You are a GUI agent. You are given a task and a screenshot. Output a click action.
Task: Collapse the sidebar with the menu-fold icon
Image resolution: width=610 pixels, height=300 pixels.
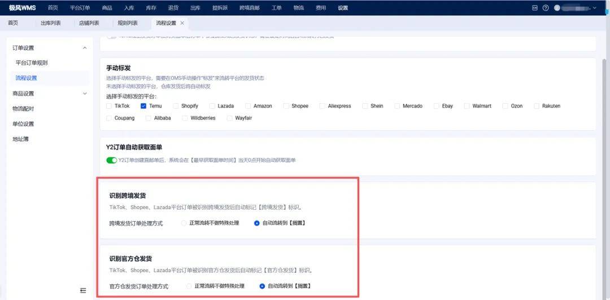pyautogui.click(x=83, y=290)
